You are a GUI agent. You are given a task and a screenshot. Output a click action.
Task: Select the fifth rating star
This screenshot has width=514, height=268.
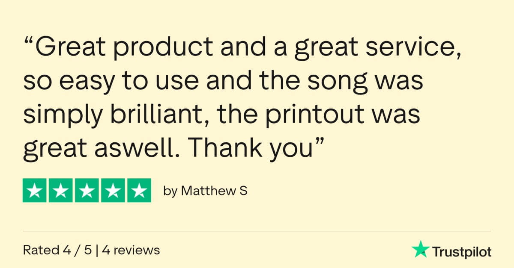139,190
